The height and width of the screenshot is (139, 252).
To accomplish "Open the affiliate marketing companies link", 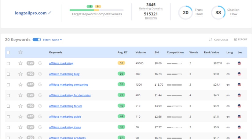I will [x=68, y=85].
